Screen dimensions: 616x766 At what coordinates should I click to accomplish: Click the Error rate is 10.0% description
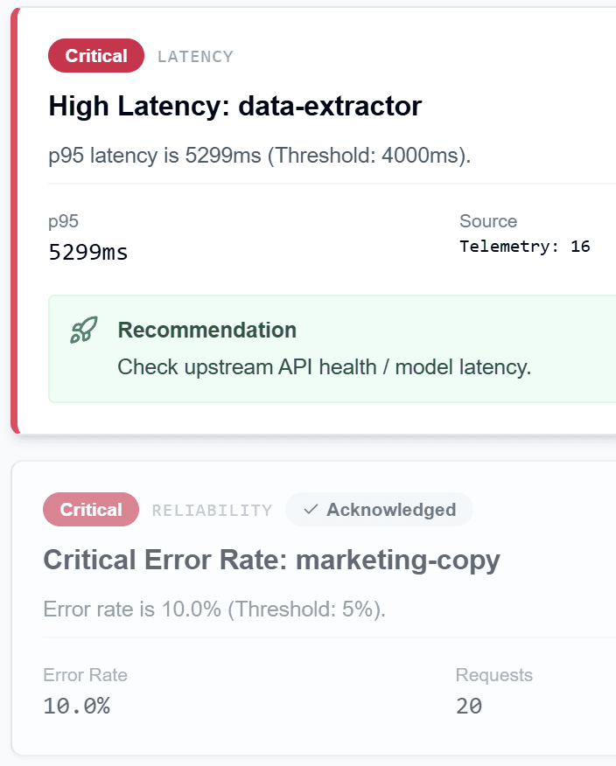[x=214, y=609]
